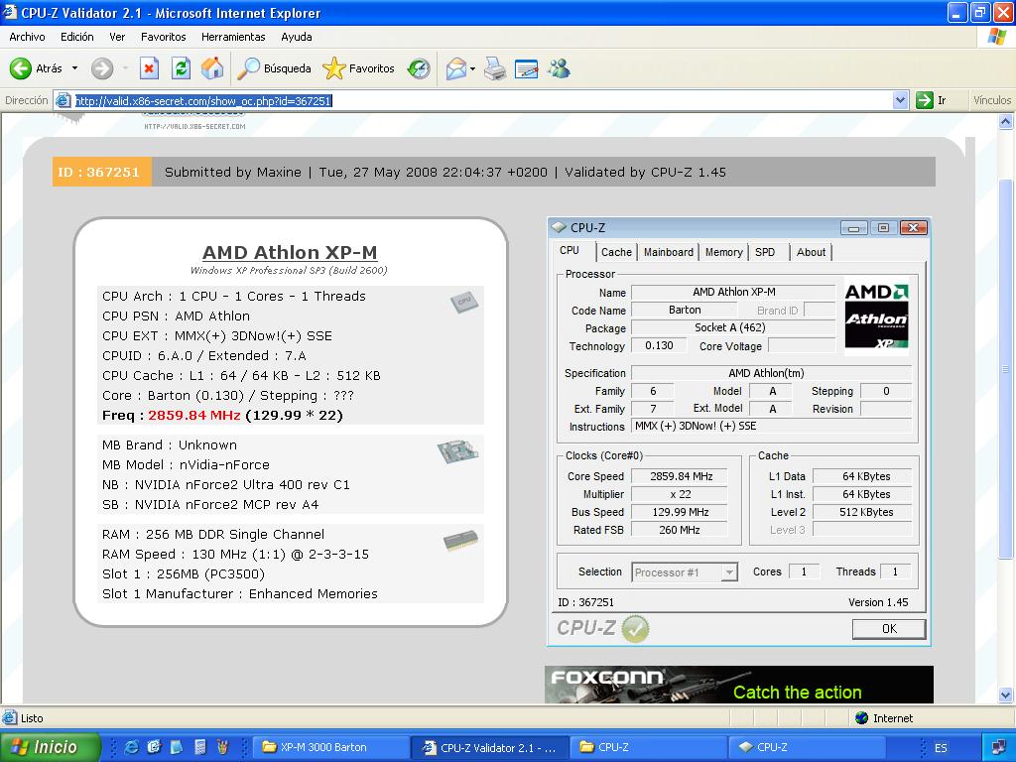Click the URL address field
Image resolution: width=1016 pixels, height=762 pixels.
click(x=479, y=100)
